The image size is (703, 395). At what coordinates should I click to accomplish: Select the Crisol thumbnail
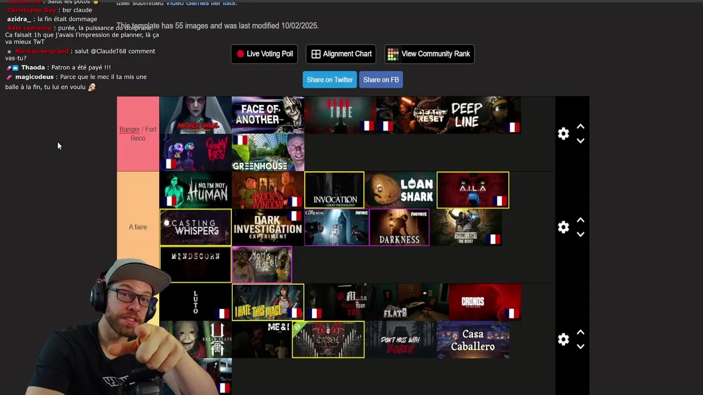pyautogui.click(x=328, y=340)
